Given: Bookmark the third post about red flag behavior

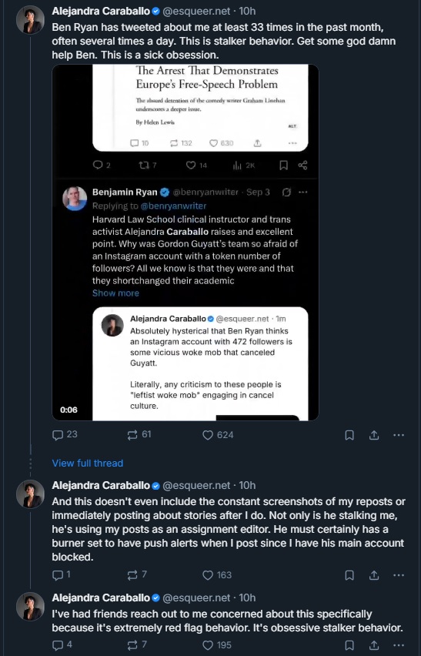Looking at the screenshot, I should coord(349,645).
